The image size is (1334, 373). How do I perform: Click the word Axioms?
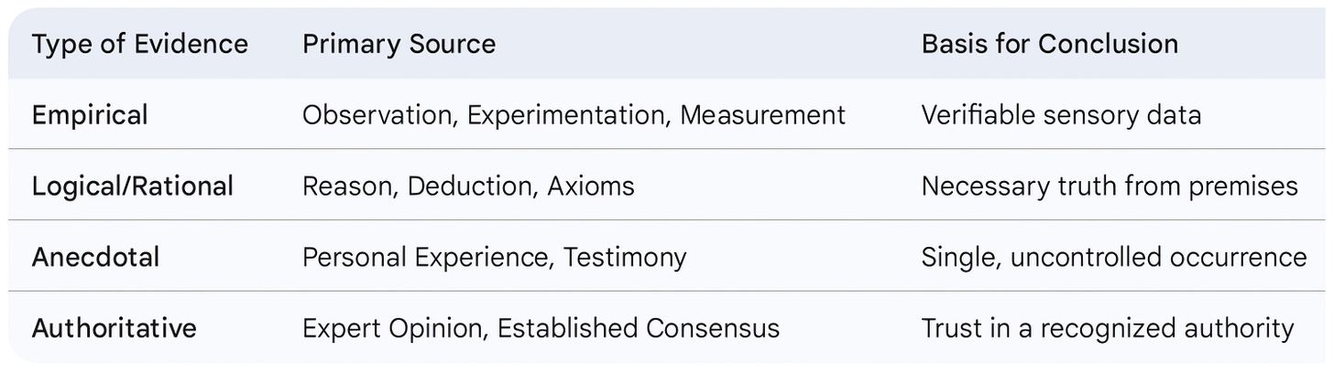pos(591,186)
